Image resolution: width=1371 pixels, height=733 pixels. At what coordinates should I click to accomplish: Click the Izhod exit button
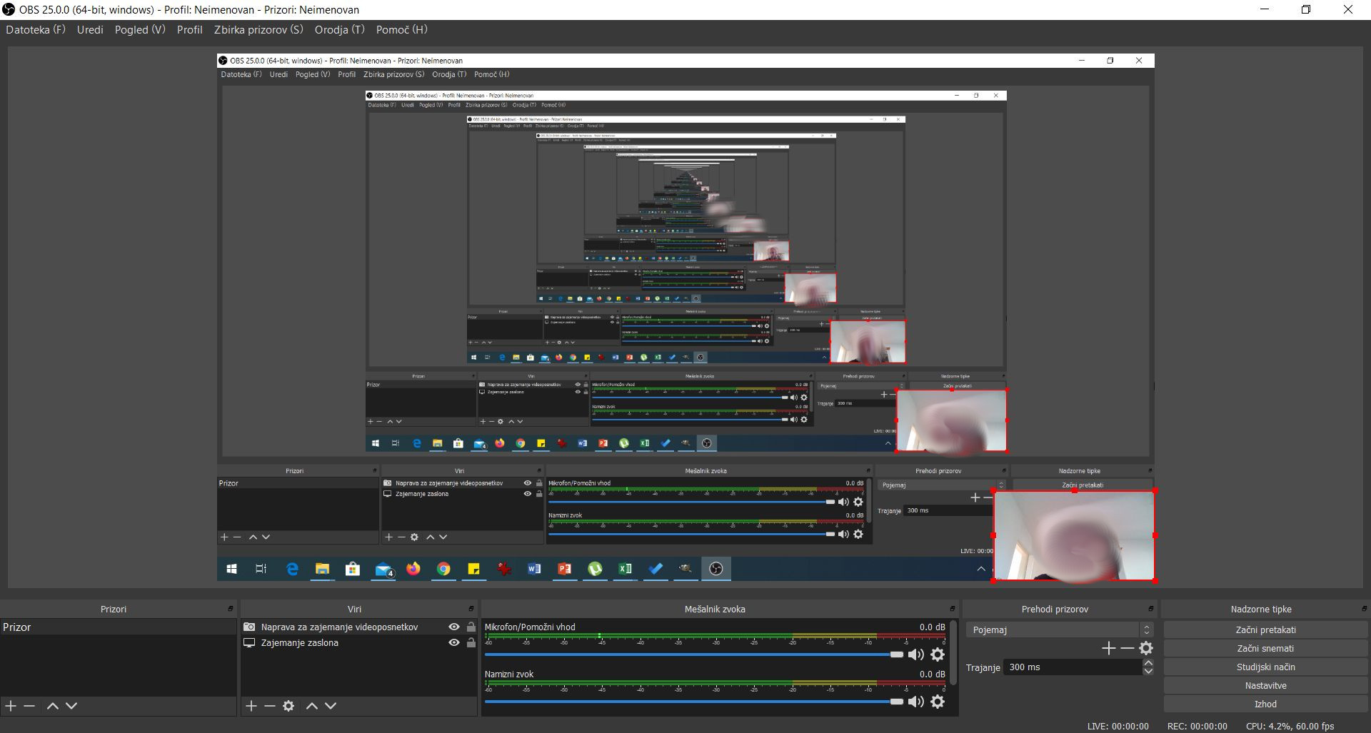tap(1265, 704)
